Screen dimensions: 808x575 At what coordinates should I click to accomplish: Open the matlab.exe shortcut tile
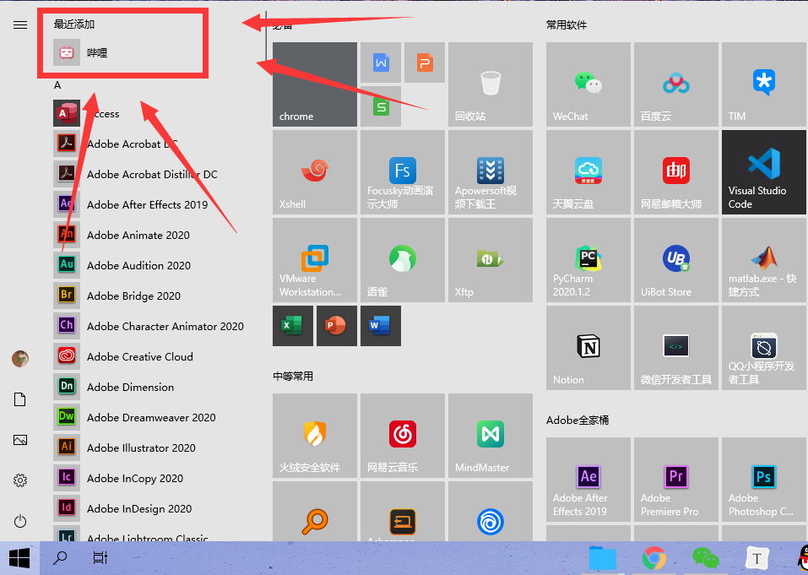tap(764, 260)
